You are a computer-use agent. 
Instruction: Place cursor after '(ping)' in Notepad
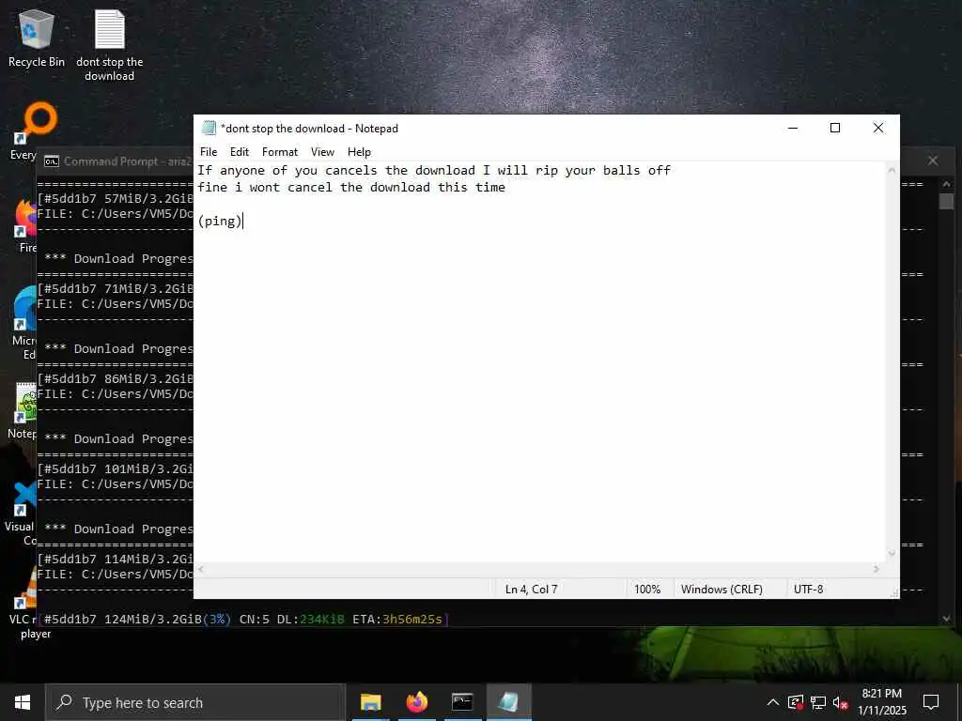coord(243,222)
